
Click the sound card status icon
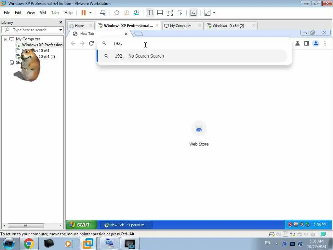tap(306, 234)
